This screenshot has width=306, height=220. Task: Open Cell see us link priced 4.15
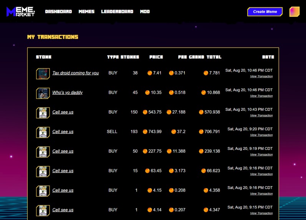[63, 190]
